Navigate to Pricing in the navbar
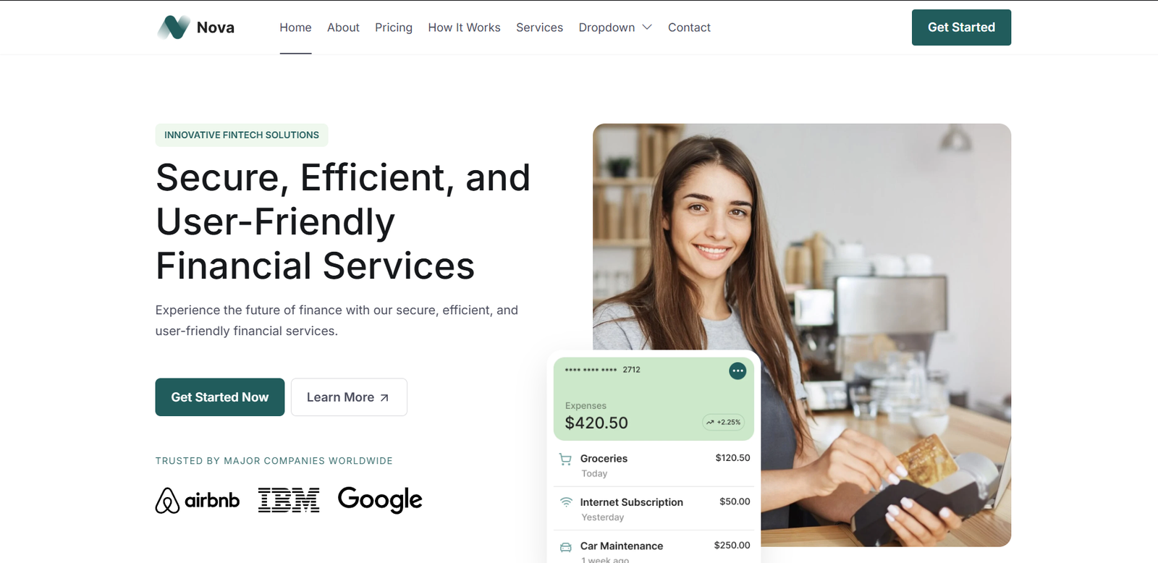Screen dimensions: 1158x563 click(394, 27)
